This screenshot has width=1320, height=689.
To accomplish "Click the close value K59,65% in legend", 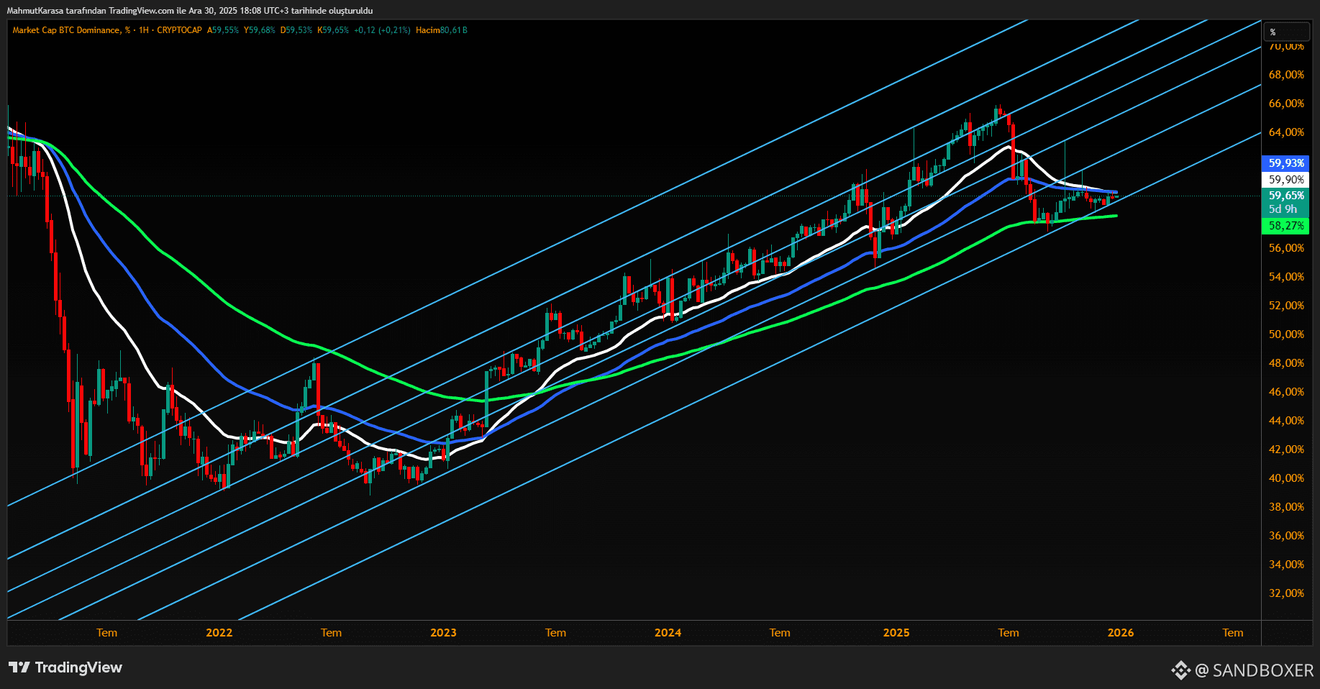I will 333,30.
